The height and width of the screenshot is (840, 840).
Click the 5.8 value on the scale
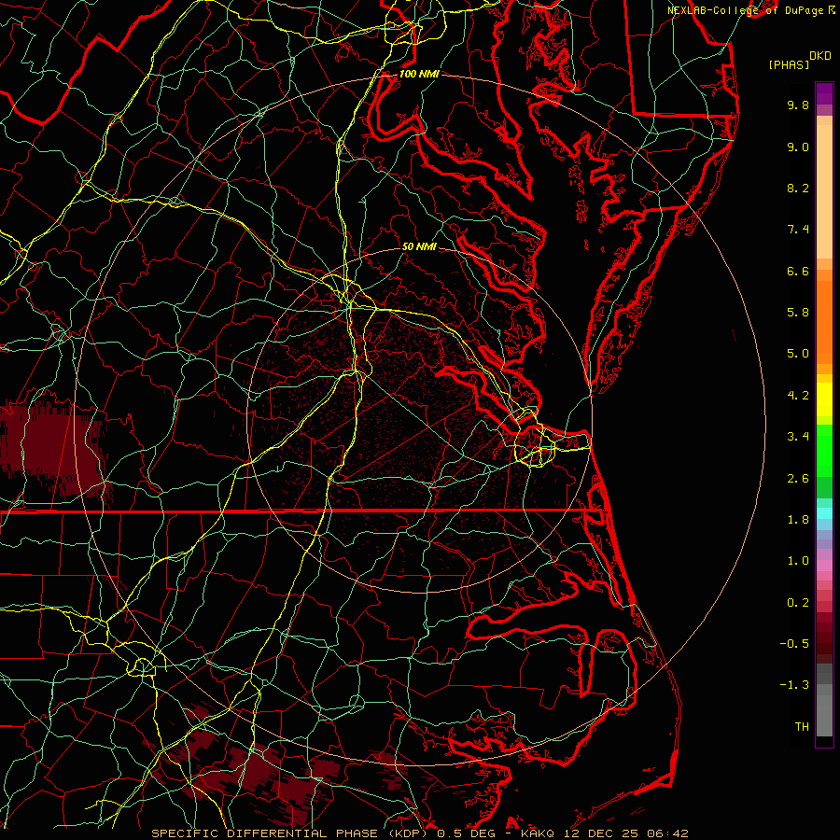pos(798,313)
